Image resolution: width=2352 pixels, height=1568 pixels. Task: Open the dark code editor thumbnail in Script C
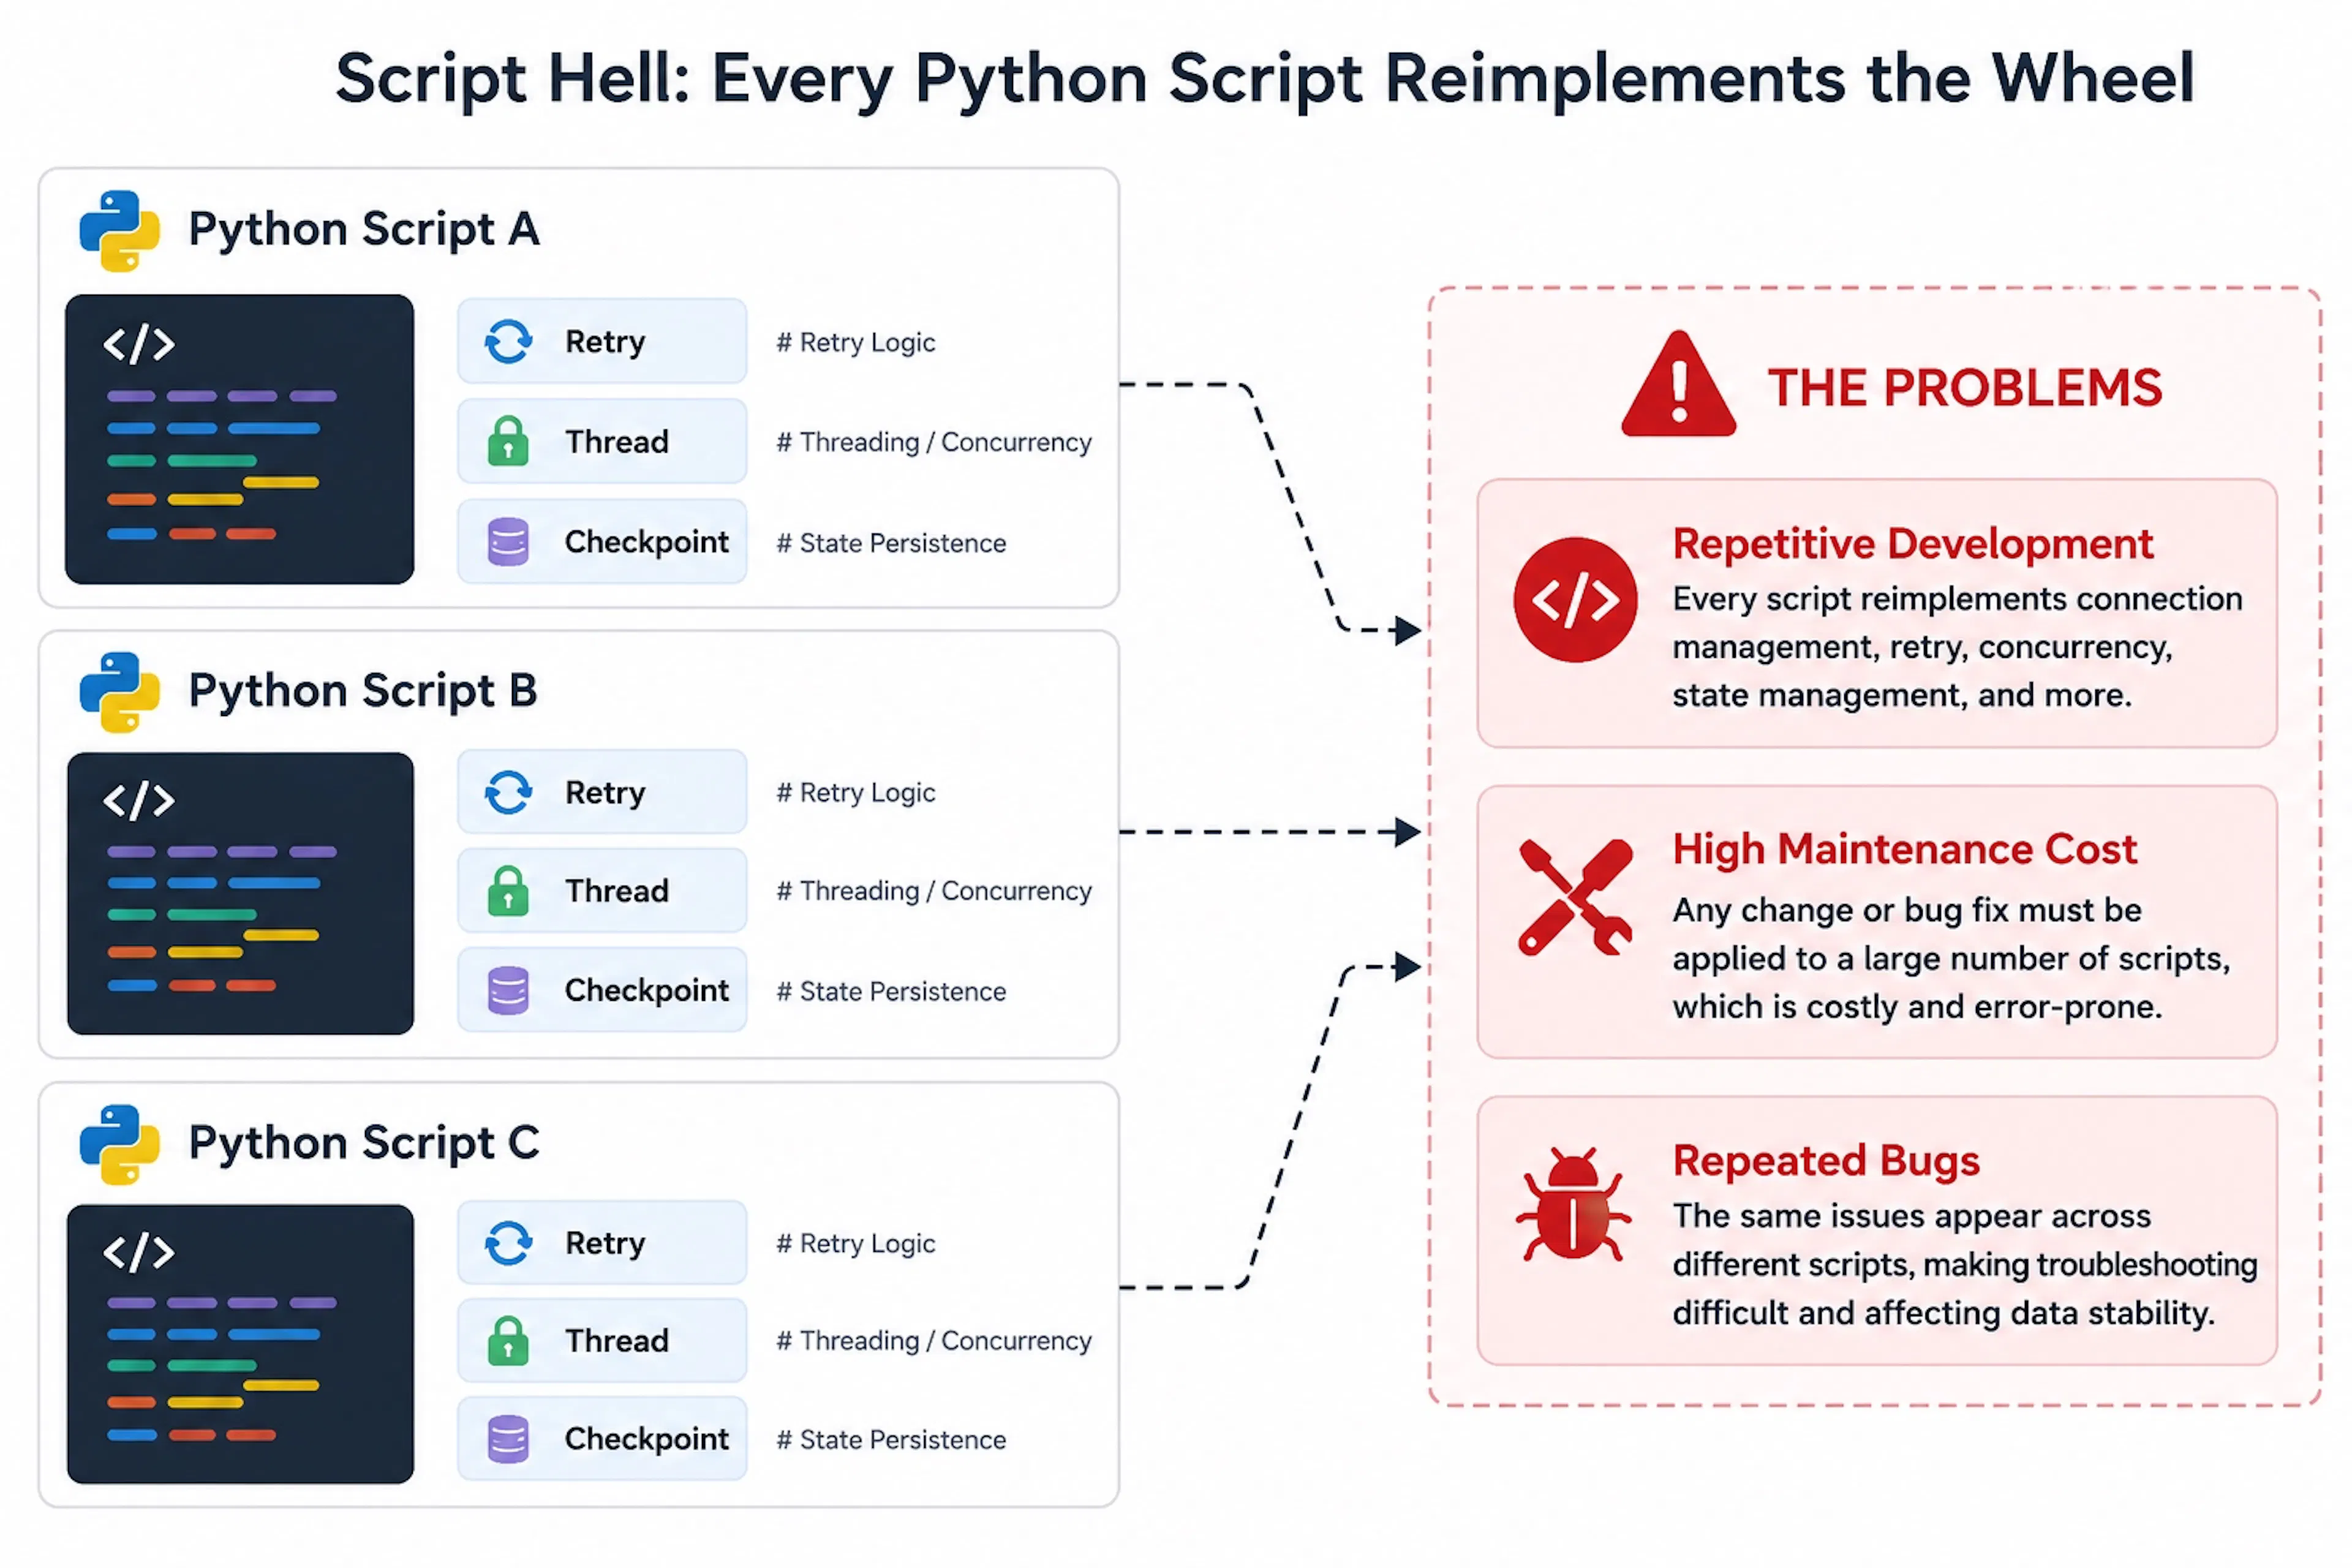[x=240, y=1343]
